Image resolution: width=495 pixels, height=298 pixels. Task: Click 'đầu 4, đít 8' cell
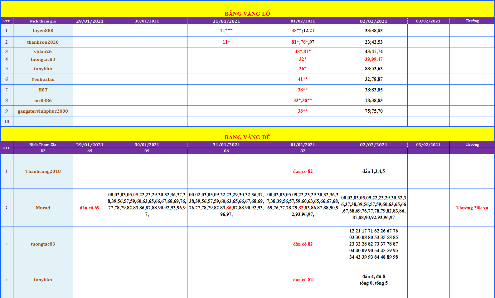tap(374, 280)
